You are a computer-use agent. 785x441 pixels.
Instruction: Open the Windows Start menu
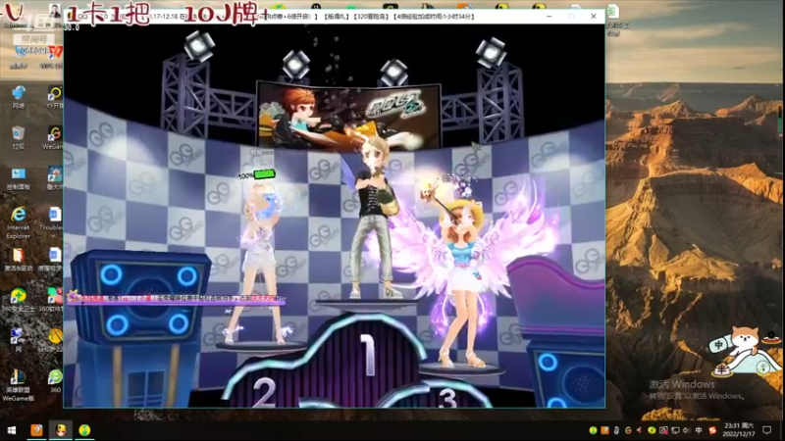[11, 430]
